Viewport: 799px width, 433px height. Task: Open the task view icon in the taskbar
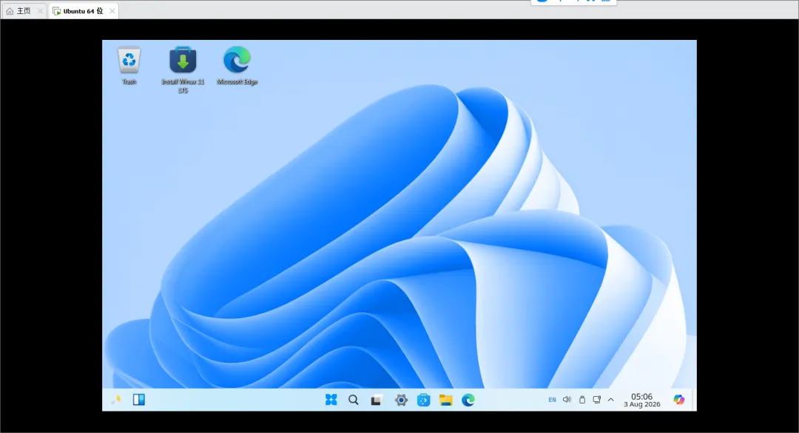tap(376, 400)
